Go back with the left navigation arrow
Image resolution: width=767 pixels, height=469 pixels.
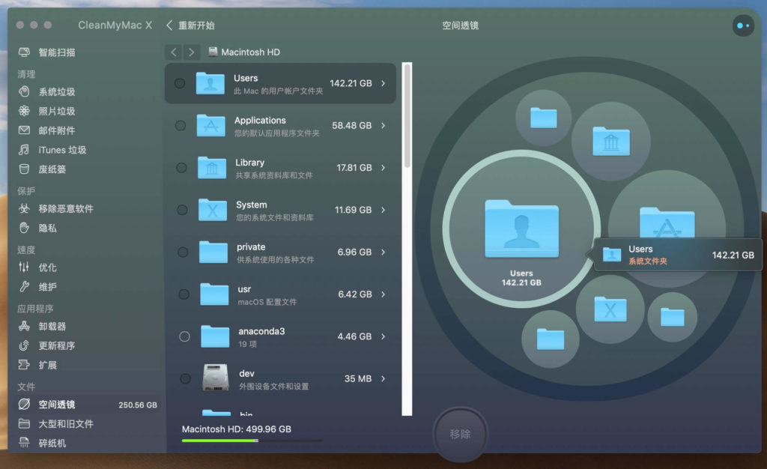pyautogui.click(x=174, y=52)
